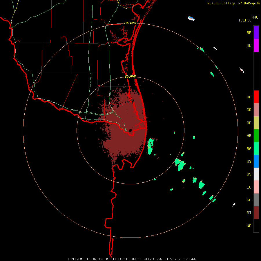Click the RF purple legend swatch
The height and width of the screenshot is (261, 261).
tap(256, 32)
